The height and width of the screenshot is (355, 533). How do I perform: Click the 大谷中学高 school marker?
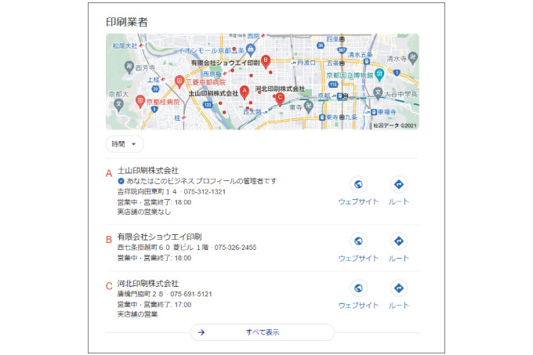tap(378, 93)
